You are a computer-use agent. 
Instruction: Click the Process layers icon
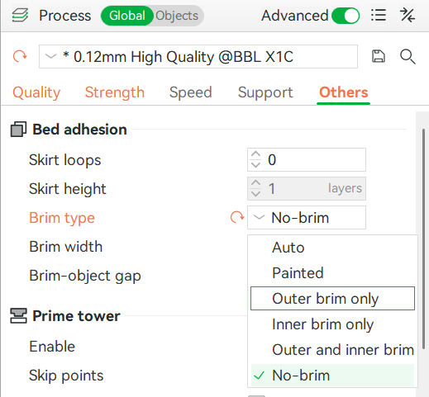(x=20, y=16)
